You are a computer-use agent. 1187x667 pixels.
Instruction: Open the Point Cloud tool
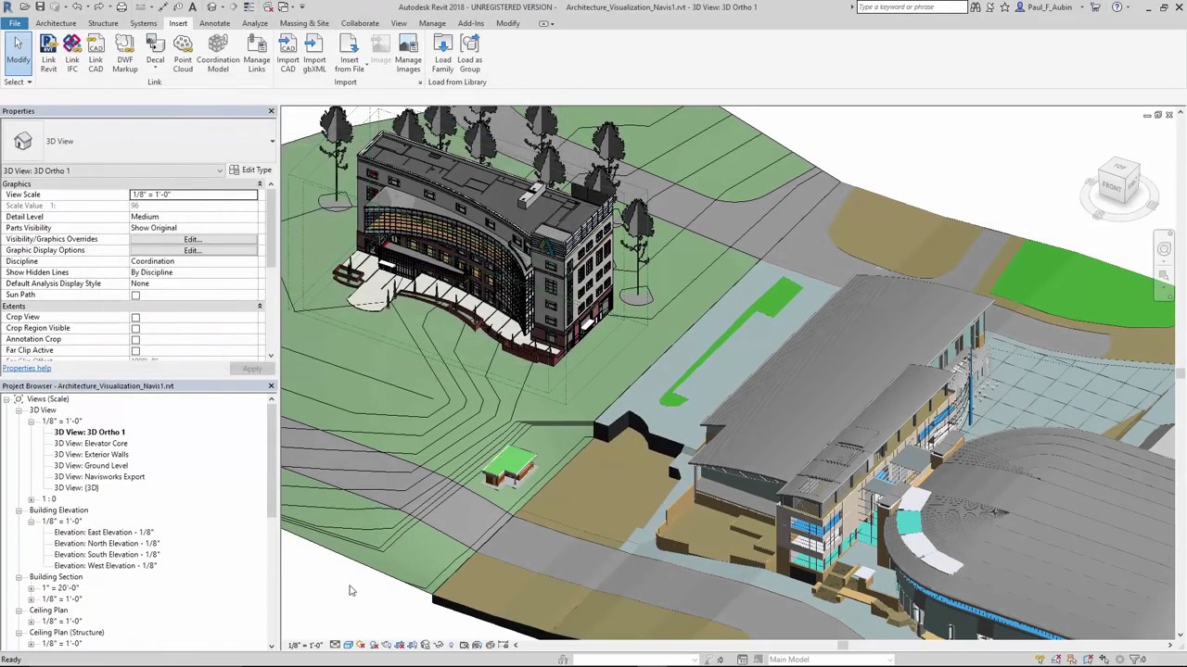pyautogui.click(x=183, y=54)
